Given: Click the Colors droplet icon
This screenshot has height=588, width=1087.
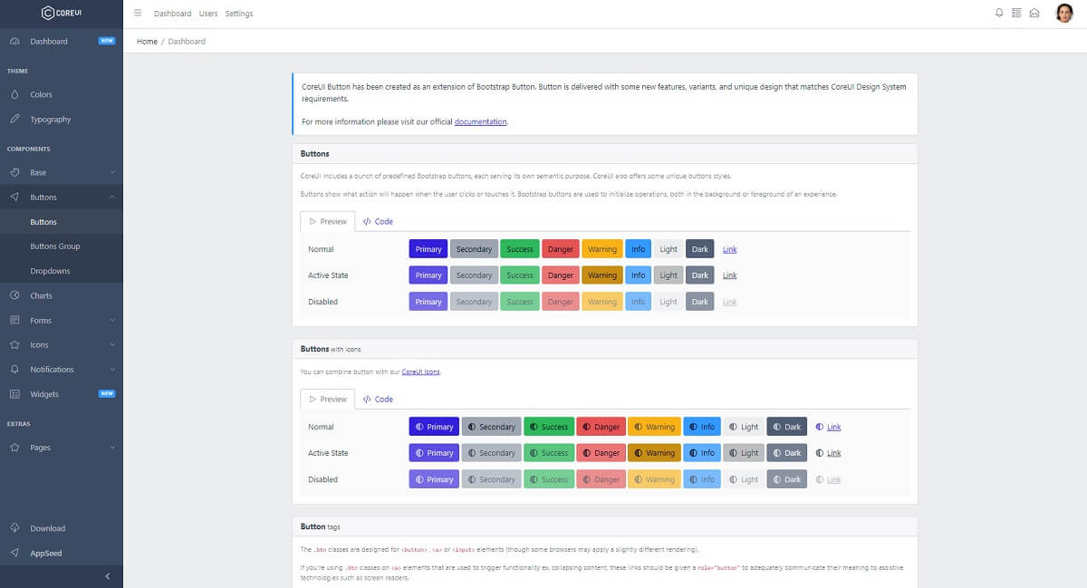Looking at the screenshot, I should pyautogui.click(x=14, y=94).
